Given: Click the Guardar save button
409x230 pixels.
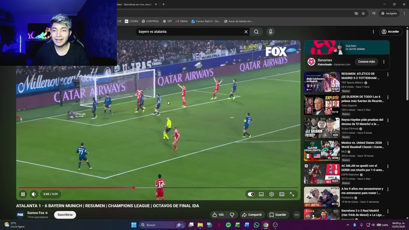Looking at the screenshot, I should click(278, 215).
